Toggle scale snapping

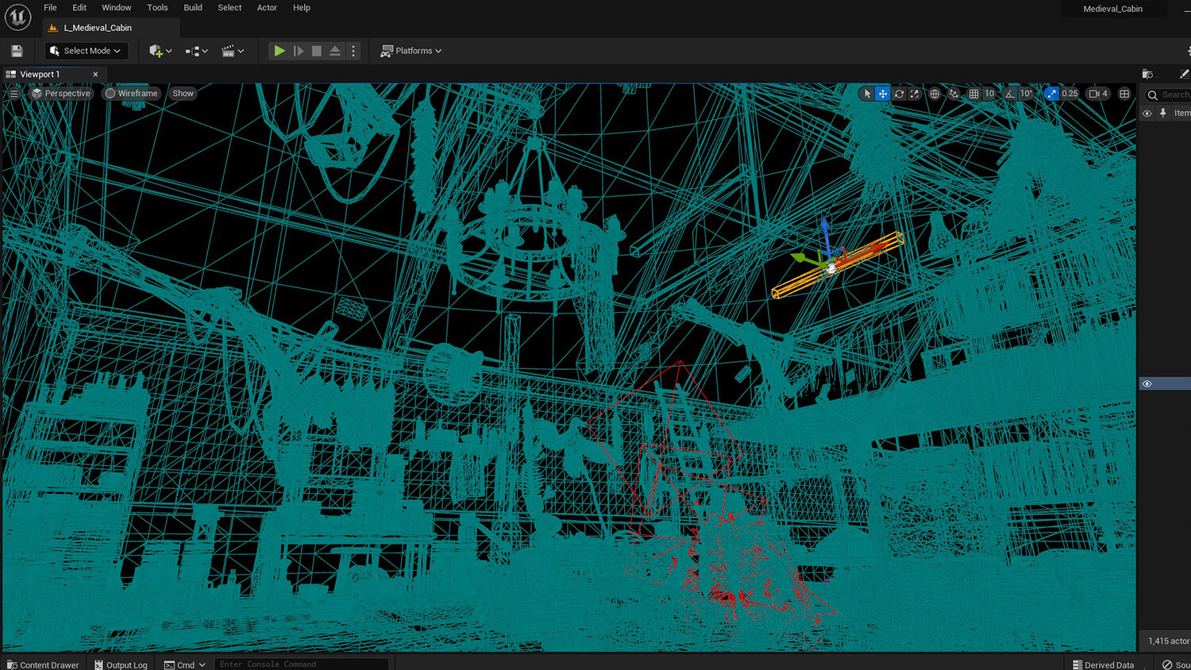click(1051, 94)
